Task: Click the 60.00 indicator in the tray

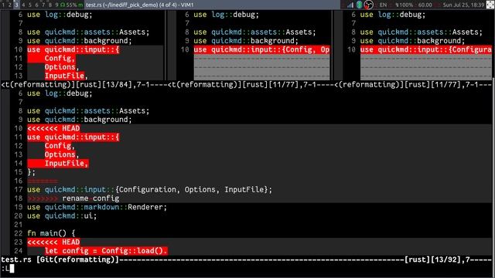Action: [x=425, y=5]
